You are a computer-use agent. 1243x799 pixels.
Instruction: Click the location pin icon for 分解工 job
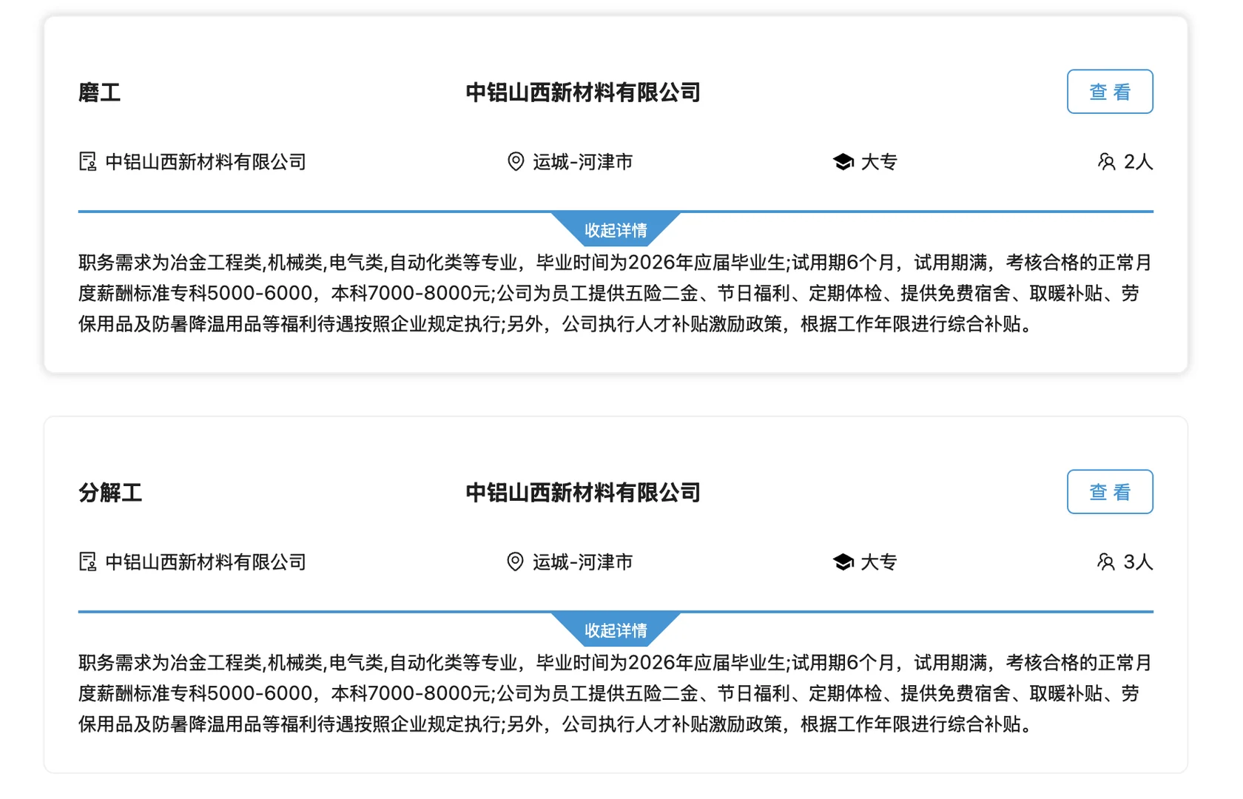[x=515, y=562]
